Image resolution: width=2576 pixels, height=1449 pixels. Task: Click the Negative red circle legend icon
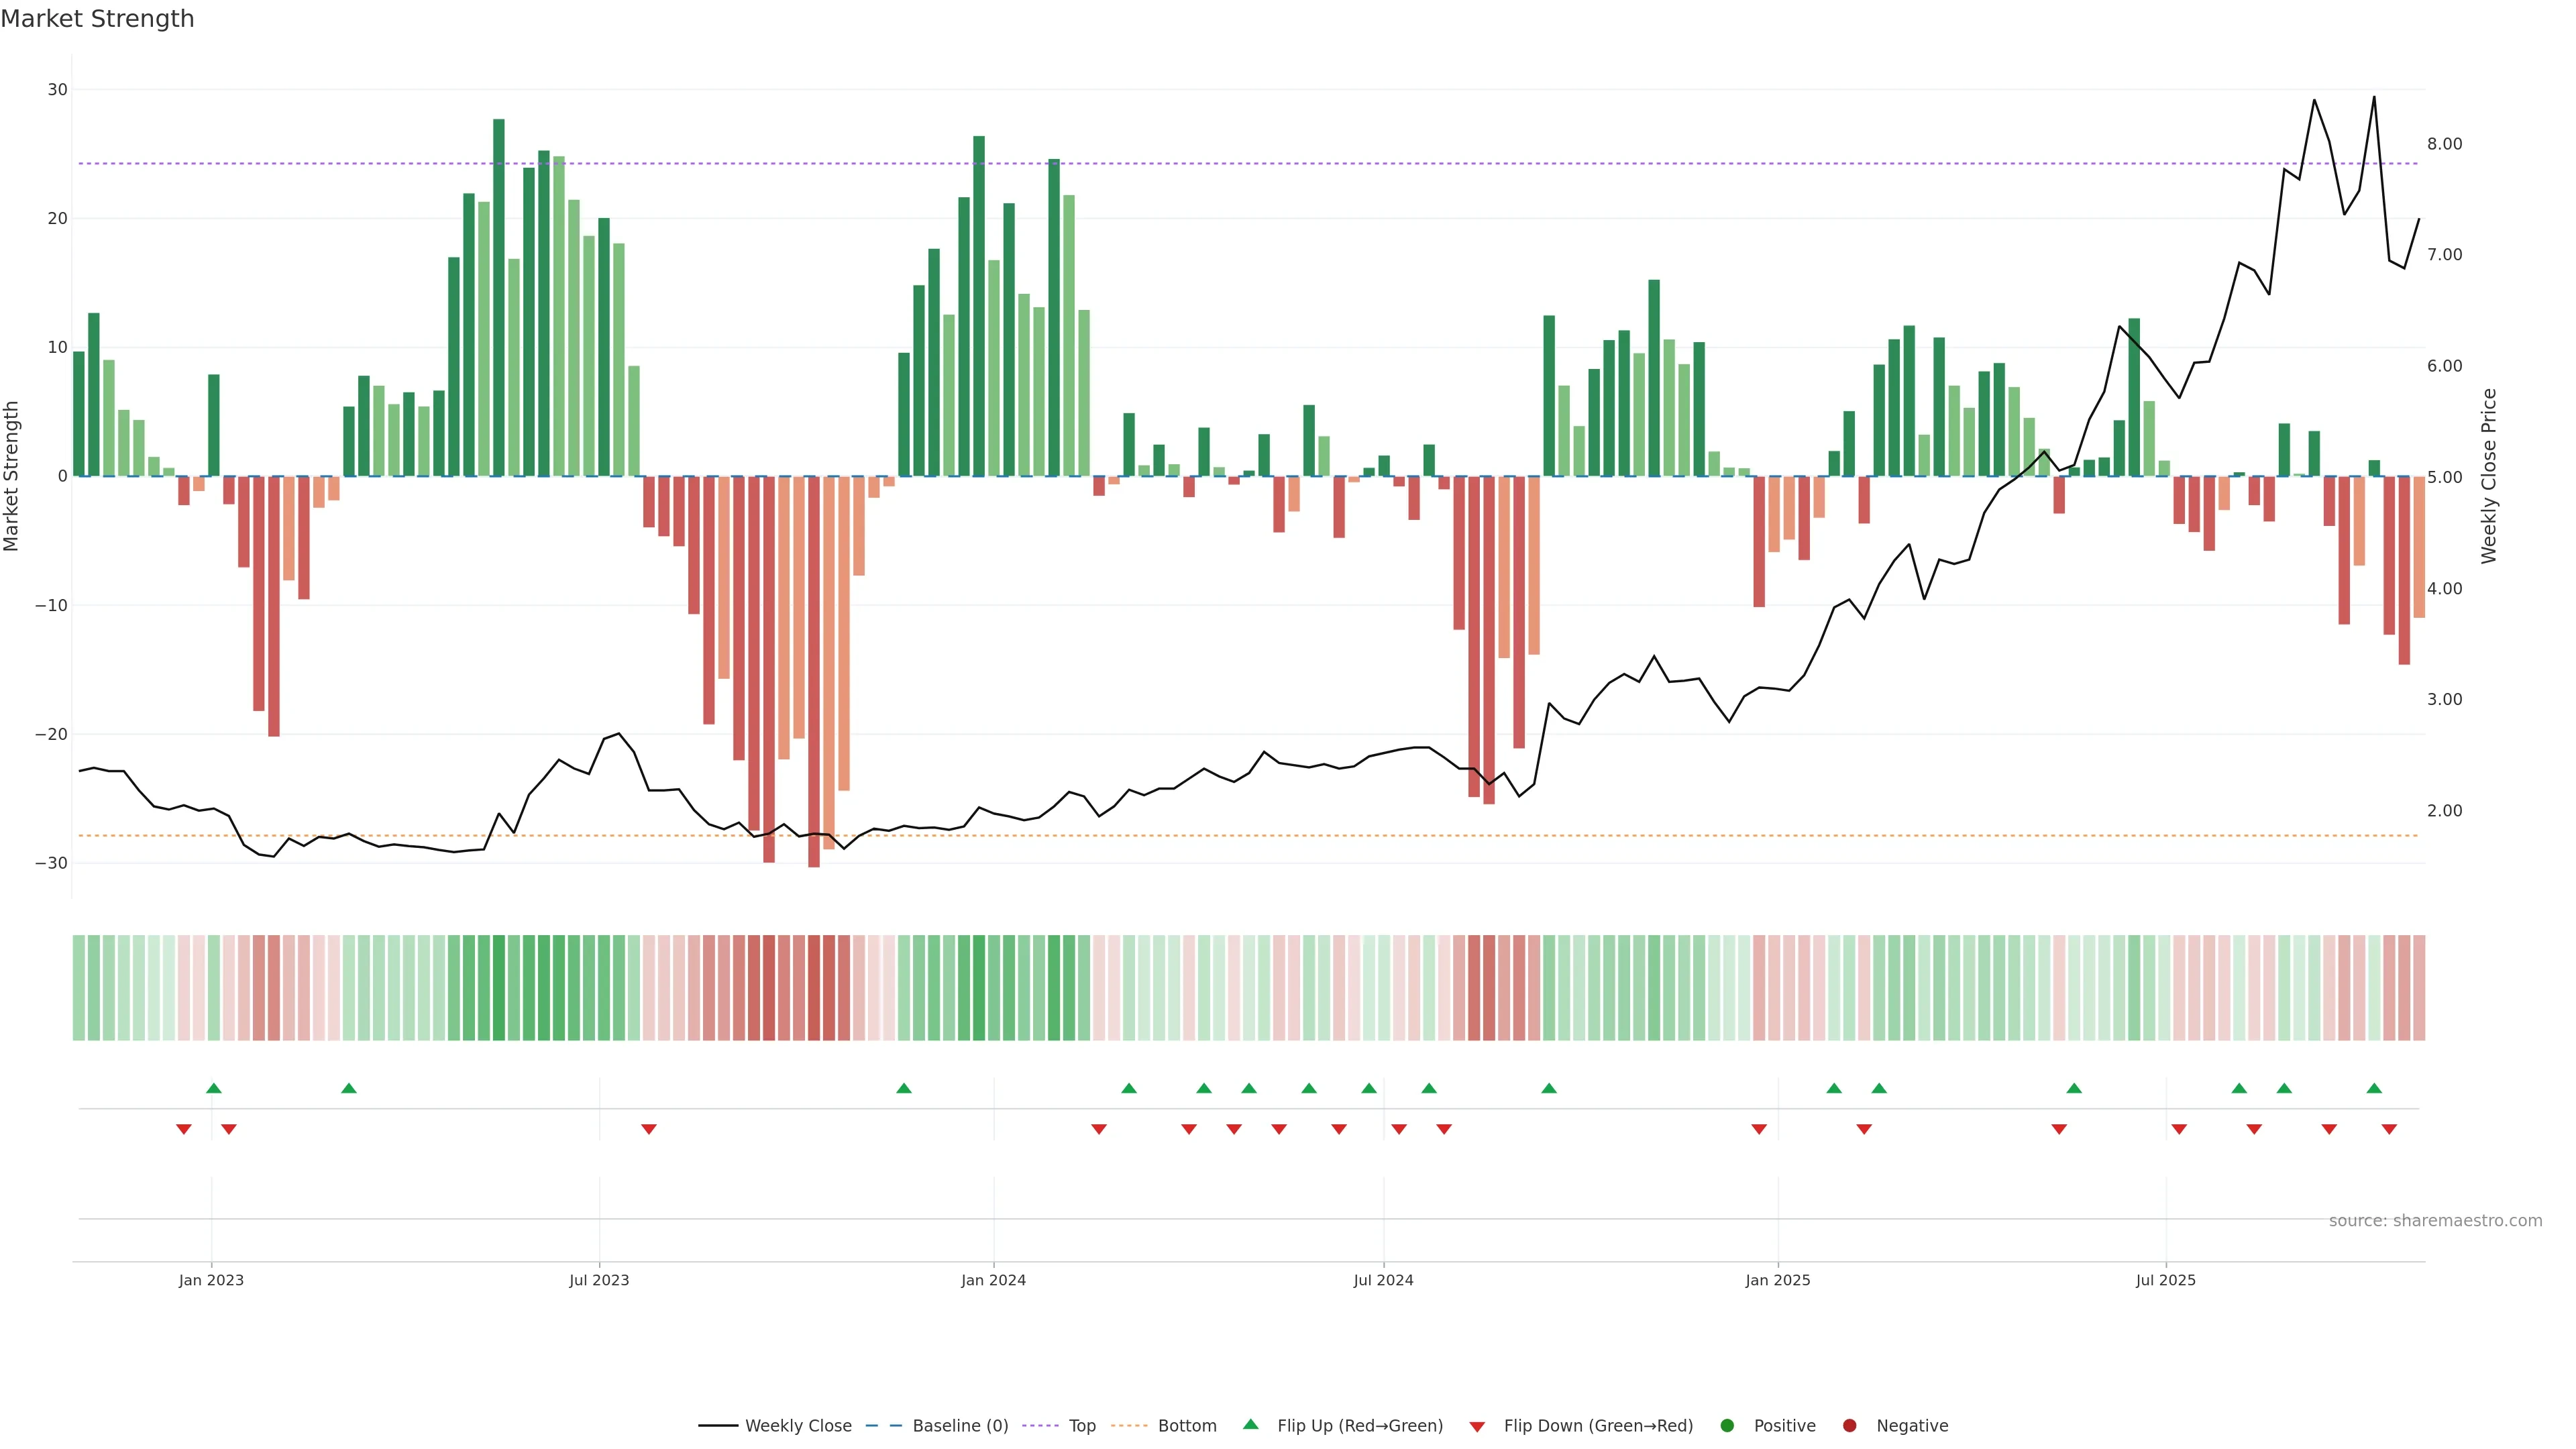pyautogui.click(x=1849, y=1426)
